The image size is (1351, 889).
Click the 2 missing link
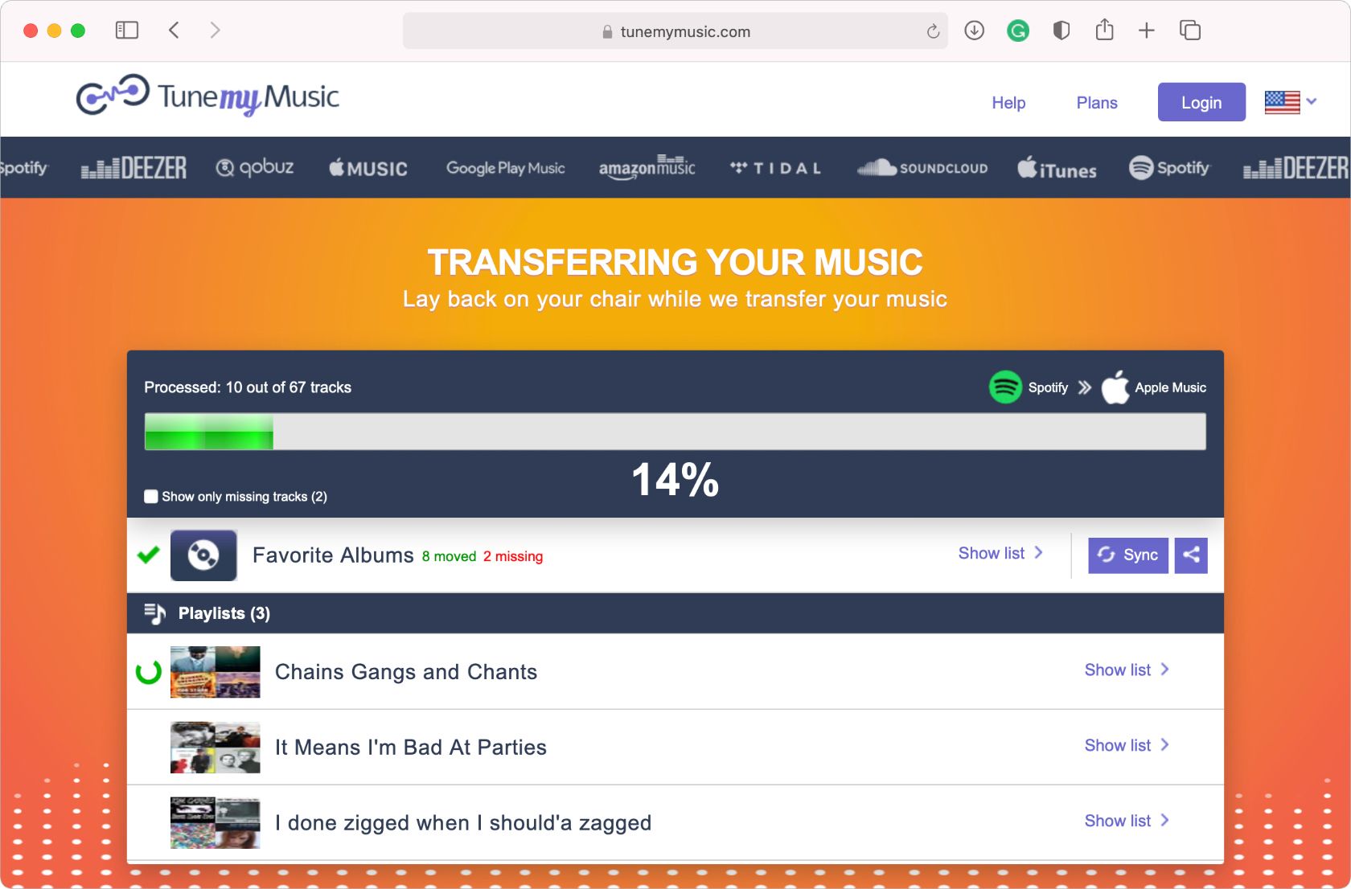point(513,556)
